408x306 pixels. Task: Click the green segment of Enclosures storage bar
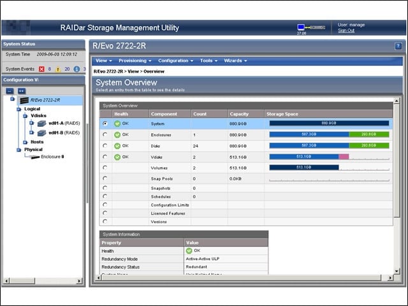(x=369, y=135)
